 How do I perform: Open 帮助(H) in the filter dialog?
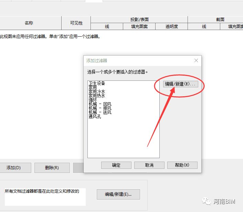[182, 165]
